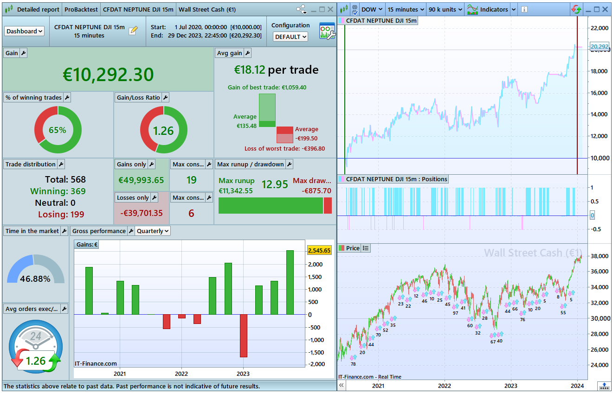
Task: Click the Gains: € chart label
Action: click(x=87, y=245)
